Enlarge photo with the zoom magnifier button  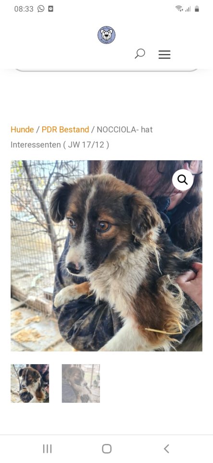tap(183, 179)
